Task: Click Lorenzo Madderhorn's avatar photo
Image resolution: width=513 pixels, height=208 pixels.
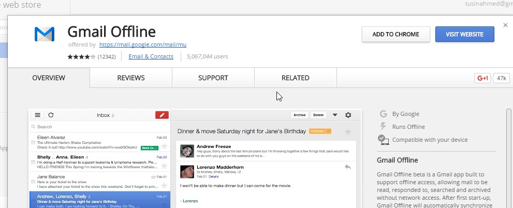Action: pos(187,172)
